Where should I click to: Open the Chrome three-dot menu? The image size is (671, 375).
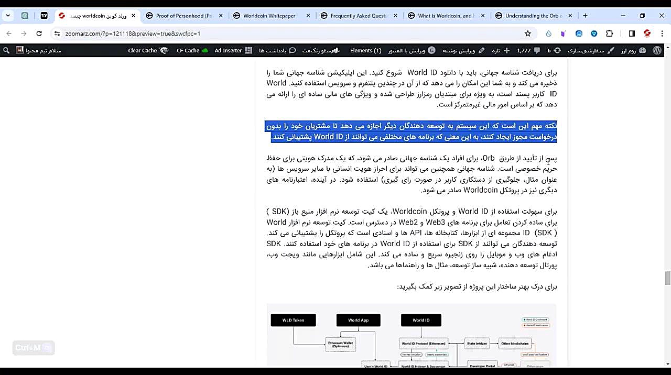[662, 34]
